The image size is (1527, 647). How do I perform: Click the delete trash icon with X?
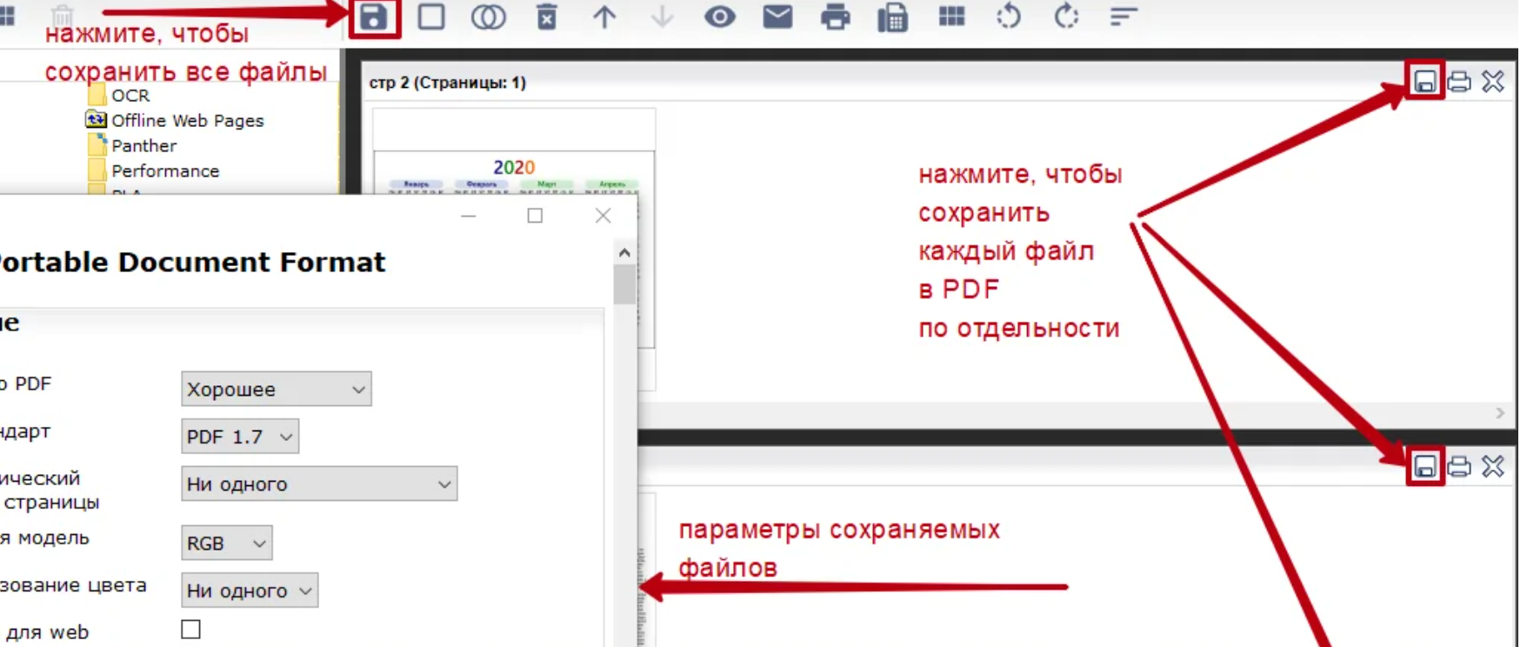click(546, 17)
